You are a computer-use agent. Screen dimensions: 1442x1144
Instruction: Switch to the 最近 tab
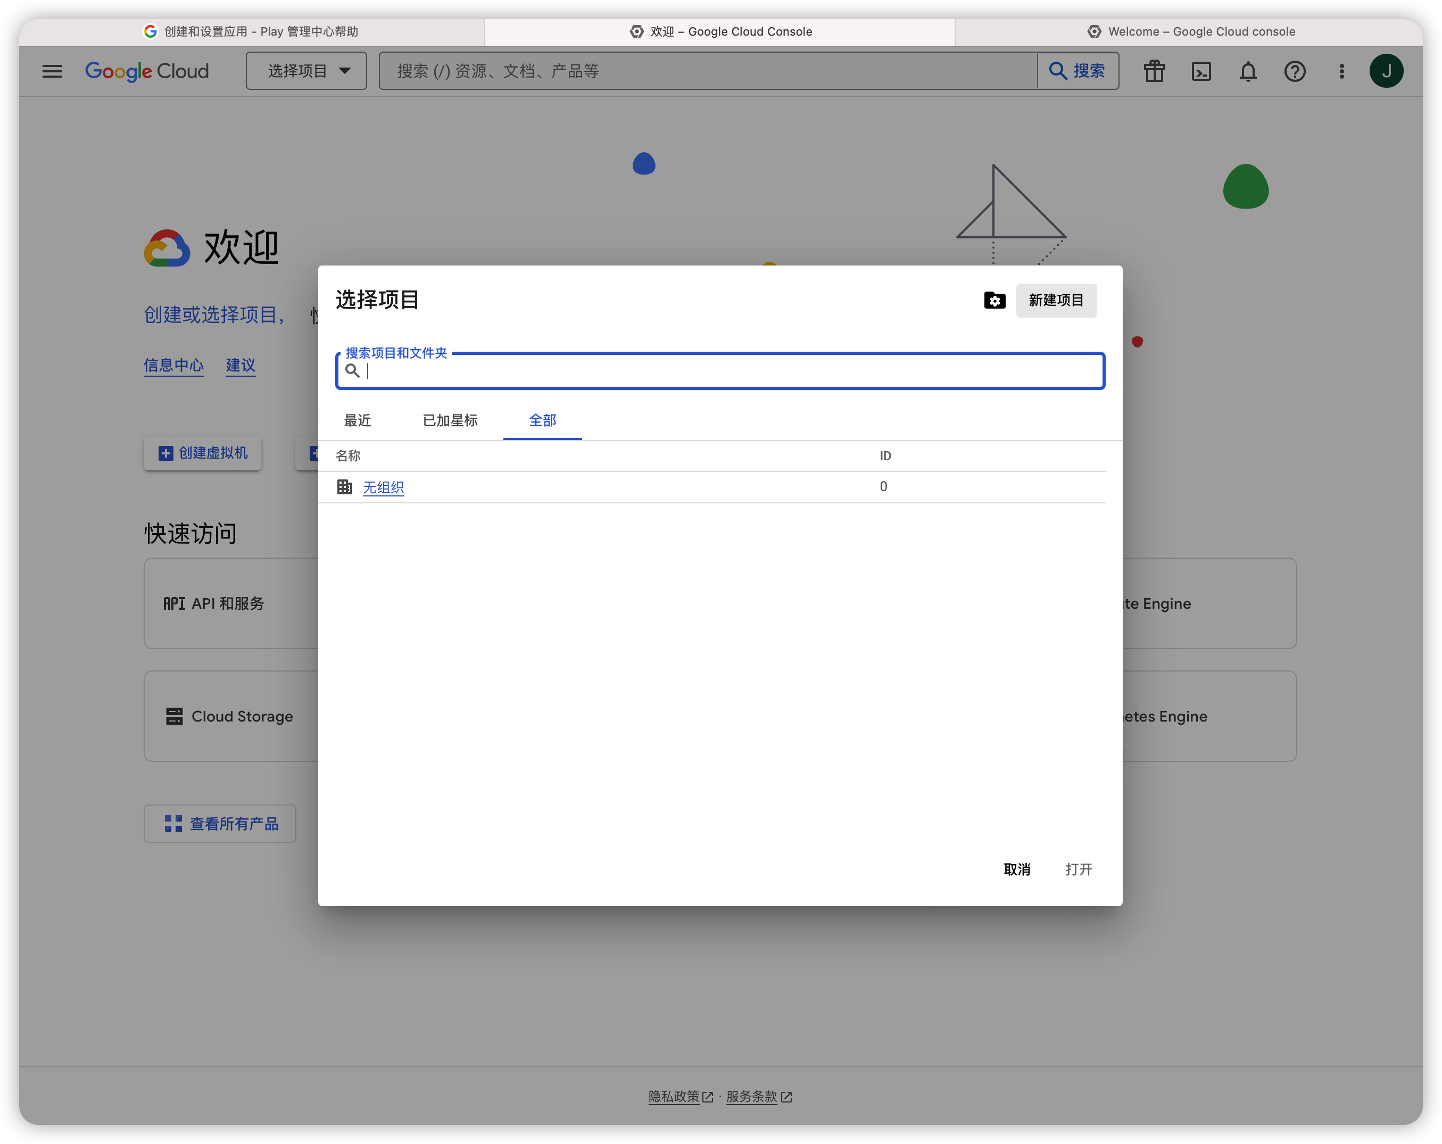click(x=357, y=420)
